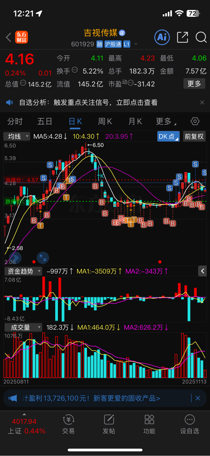
Task: Open the search magnifier icon
Action: [201, 37]
